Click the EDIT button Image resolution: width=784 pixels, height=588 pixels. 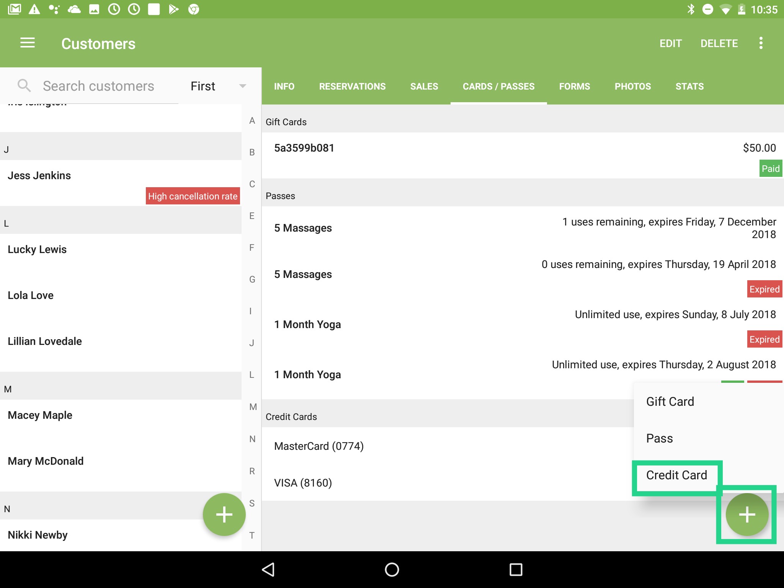(670, 44)
